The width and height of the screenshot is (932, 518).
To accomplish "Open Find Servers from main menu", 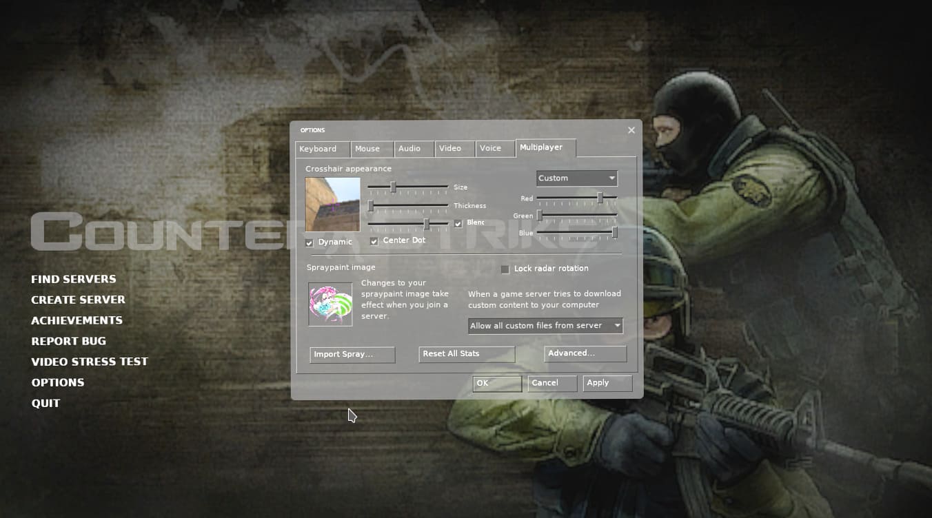I will click(x=74, y=279).
